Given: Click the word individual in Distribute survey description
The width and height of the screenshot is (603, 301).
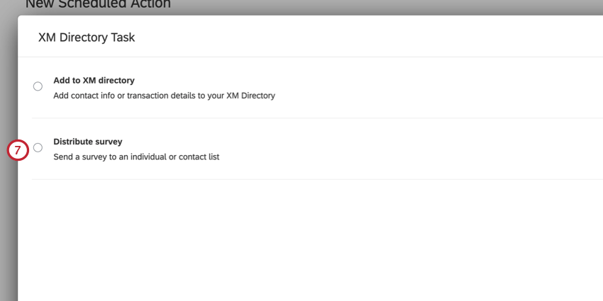Looking at the screenshot, I should click(x=148, y=157).
